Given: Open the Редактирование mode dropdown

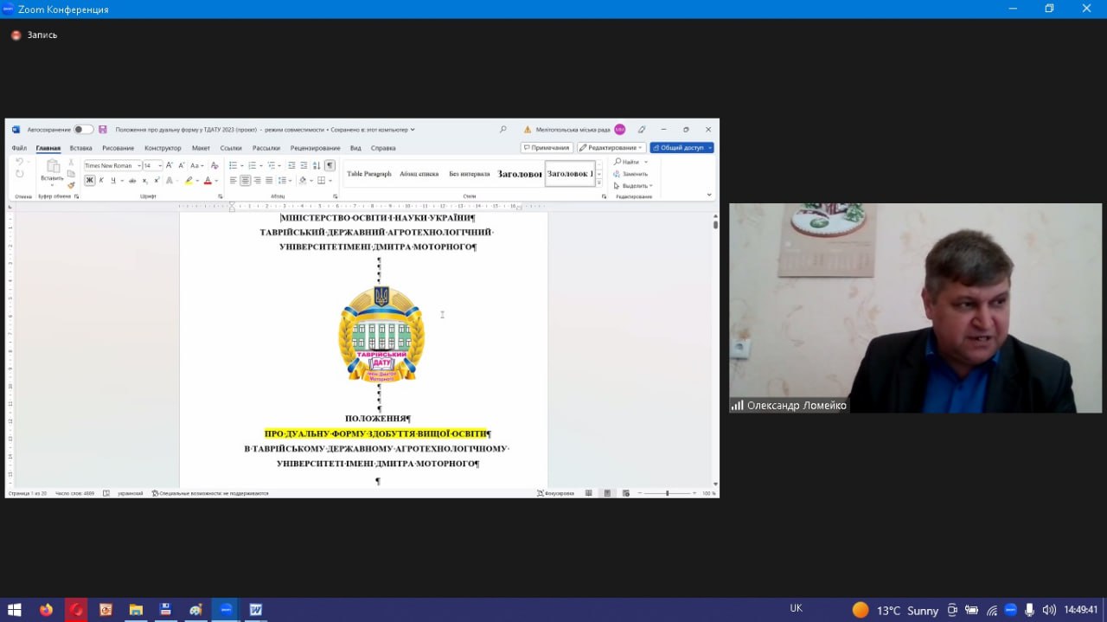Looking at the screenshot, I should coord(611,148).
